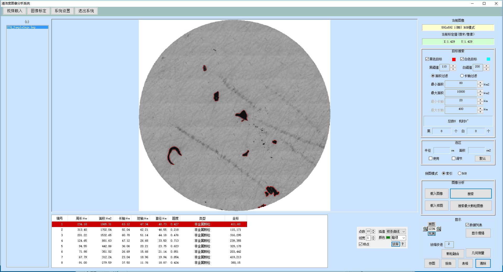Select the 长轴过滤 radio button
This screenshot has height=272, width=503.
pos(462,76)
